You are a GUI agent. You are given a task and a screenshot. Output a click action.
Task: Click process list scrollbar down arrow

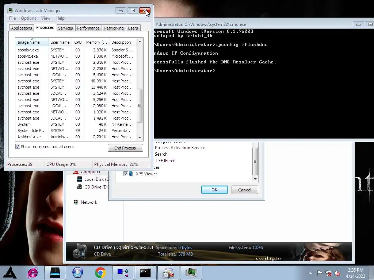click(140, 137)
